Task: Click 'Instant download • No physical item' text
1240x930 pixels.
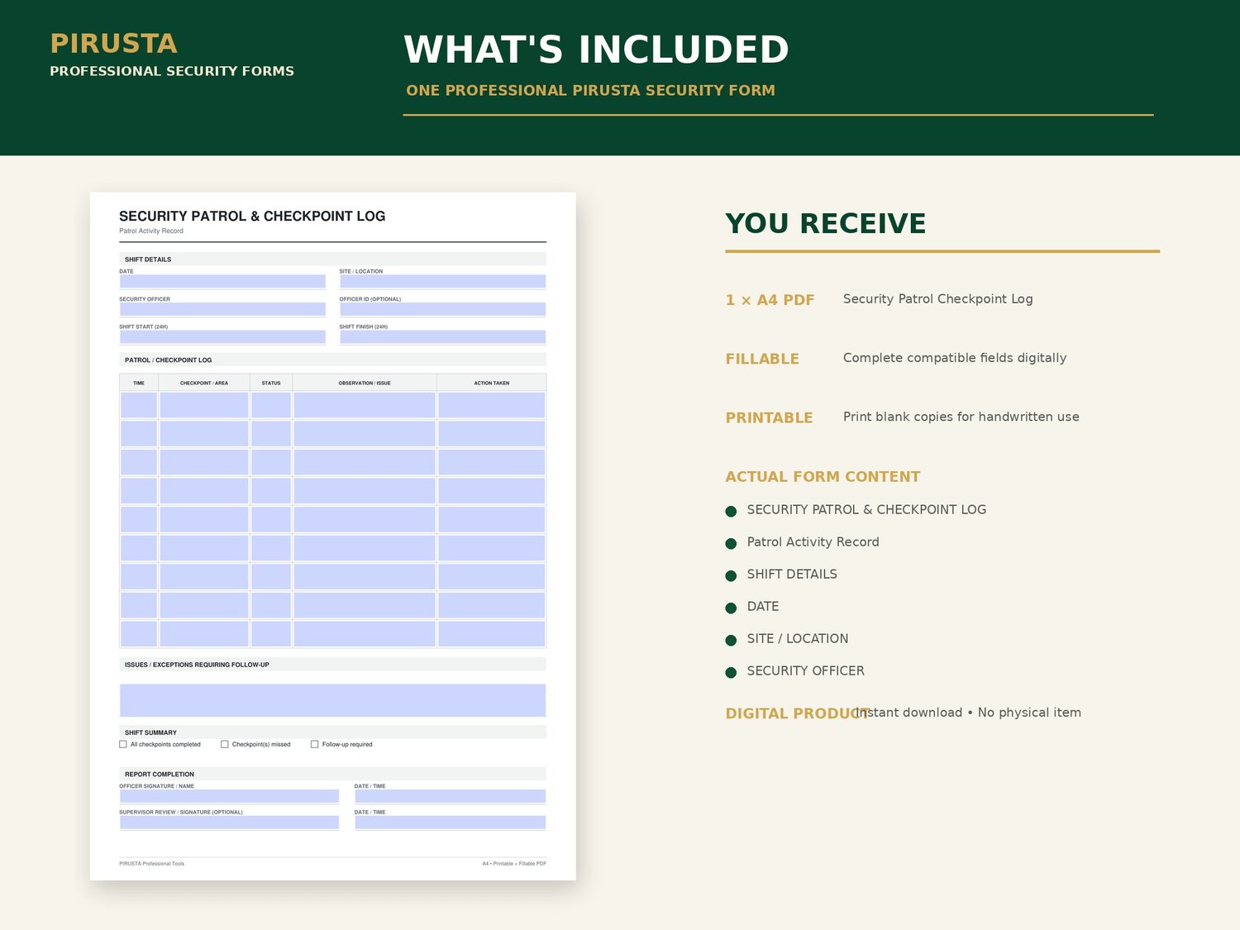Action: pos(969,713)
